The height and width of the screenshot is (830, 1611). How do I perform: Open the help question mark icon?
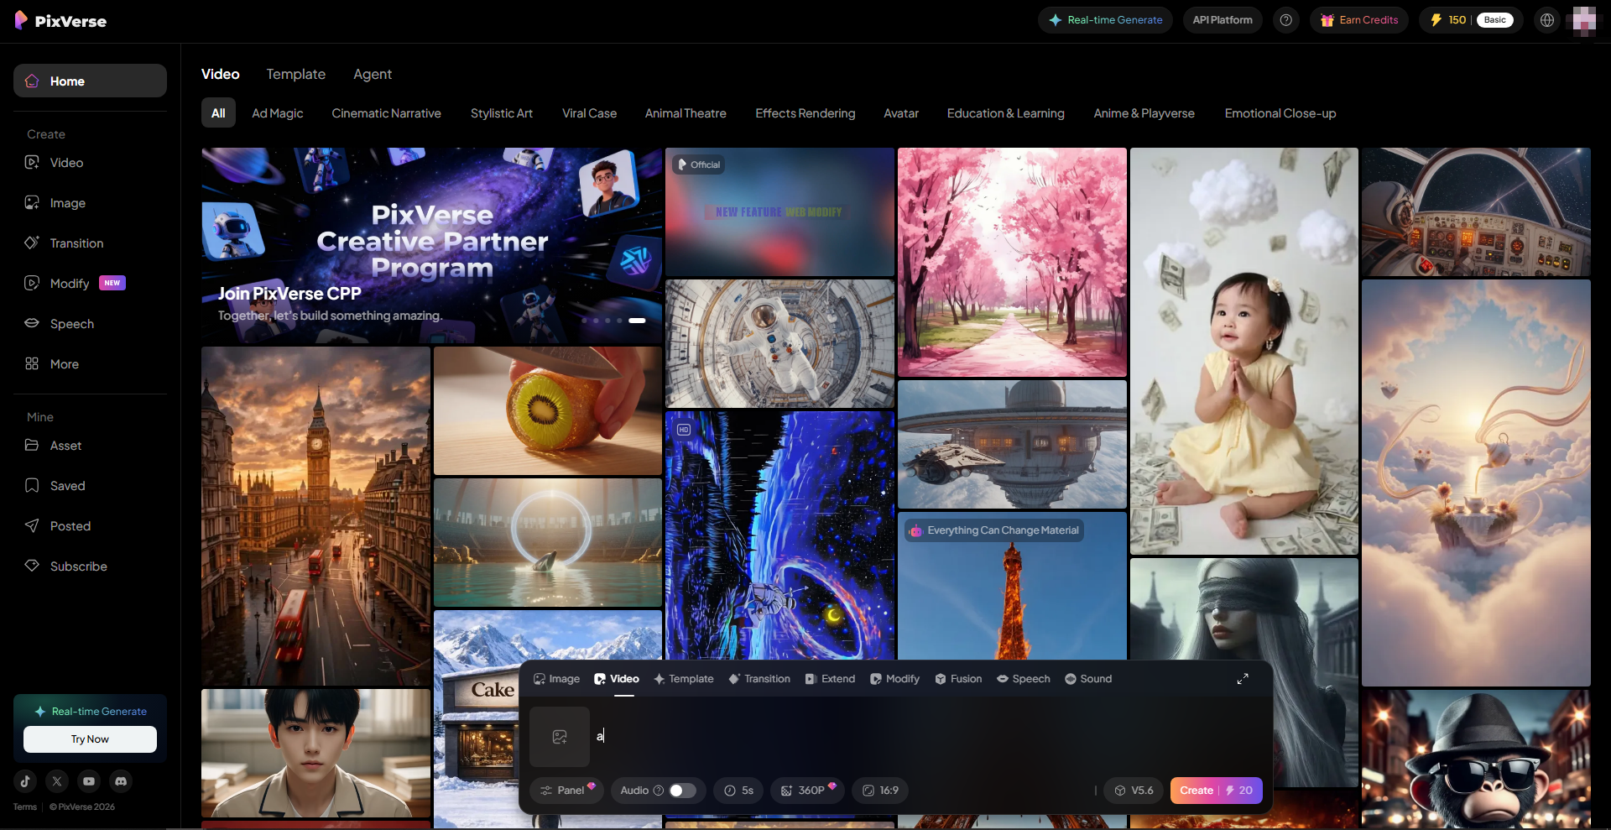[1285, 20]
